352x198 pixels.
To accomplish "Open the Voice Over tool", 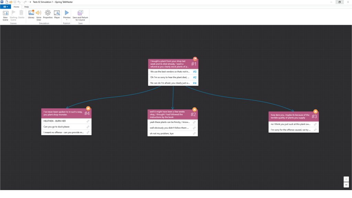I will point(38,15).
